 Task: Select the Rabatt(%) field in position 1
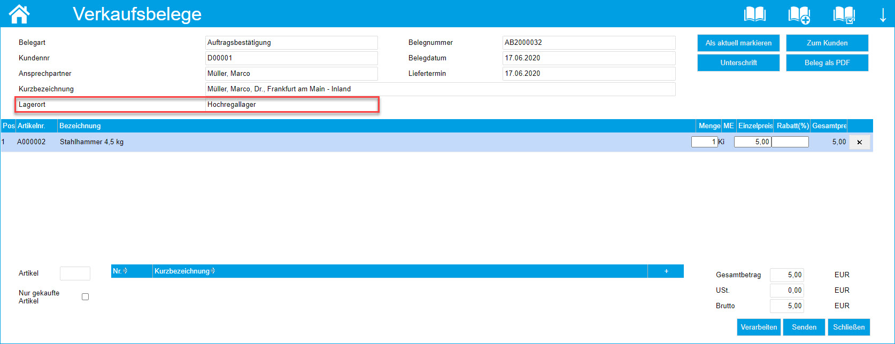[790, 142]
